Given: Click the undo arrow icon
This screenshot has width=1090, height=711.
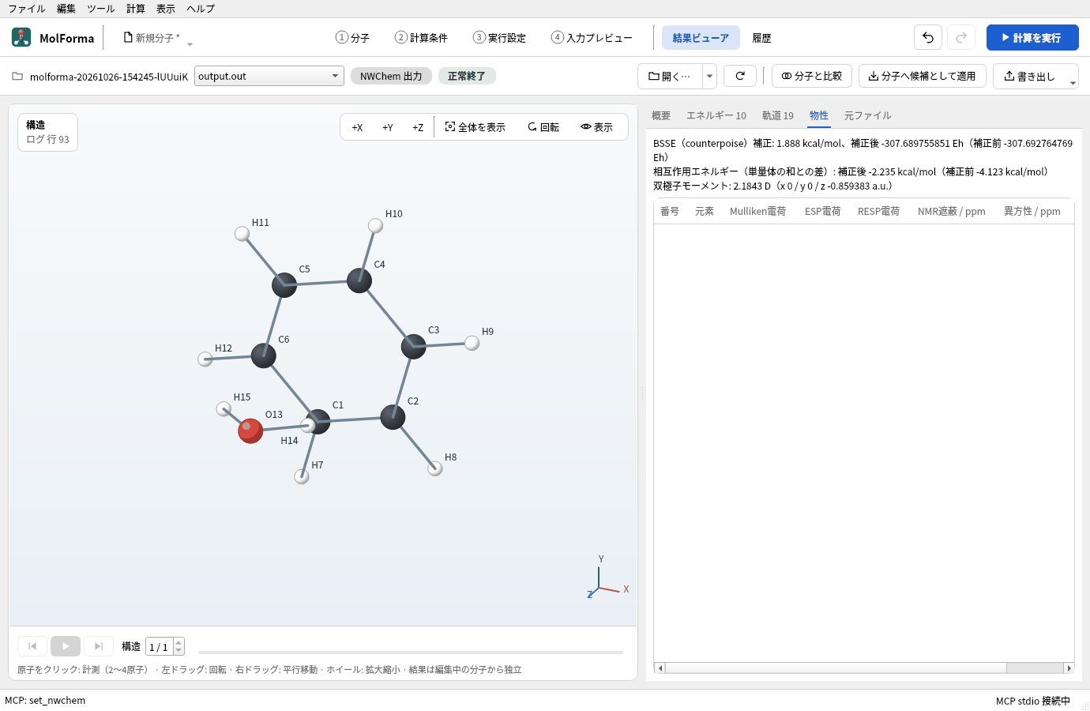Looking at the screenshot, I should pos(928,37).
